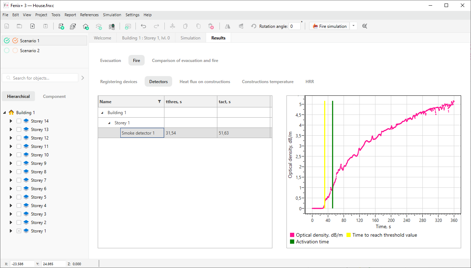Click the Undo arrow in the toolbar
Viewport: 471px width, 268px height.
click(x=144, y=26)
